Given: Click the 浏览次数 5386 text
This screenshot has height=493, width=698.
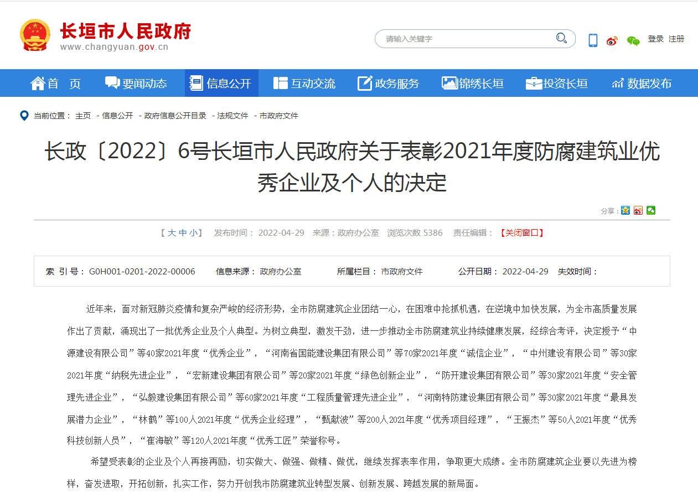Looking at the screenshot, I should pos(415,233).
